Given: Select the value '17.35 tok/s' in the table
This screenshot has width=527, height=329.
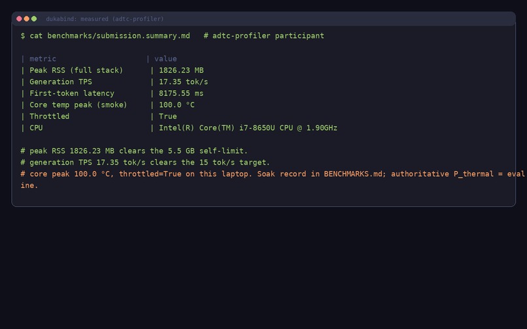Looking at the screenshot, I should pyautogui.click(x=184, y=82).
